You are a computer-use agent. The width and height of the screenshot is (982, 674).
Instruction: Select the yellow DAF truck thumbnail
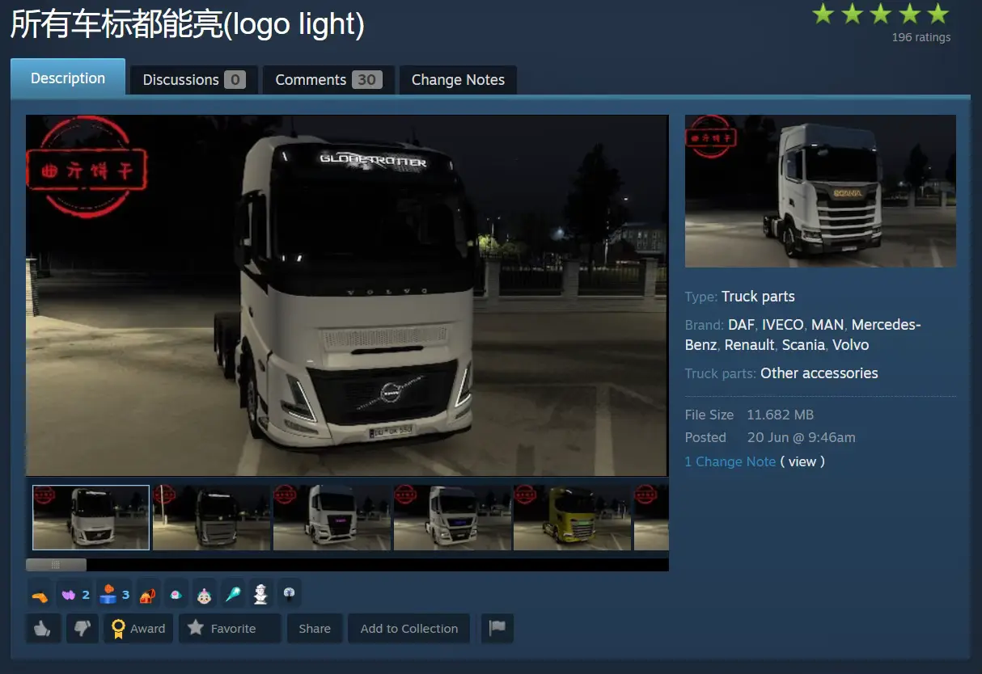pyautogui.click(x=572, y=517)
